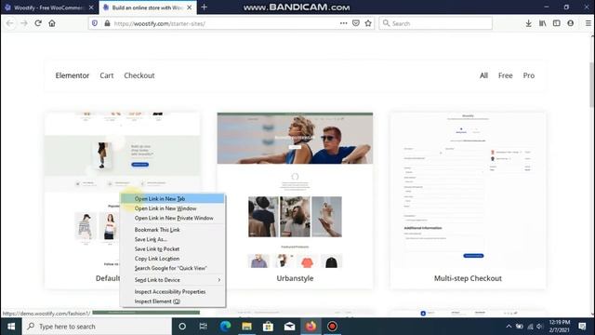Click the 'Multi-step Checkout' title text
The image size is (595, 335).
point(468,278)
